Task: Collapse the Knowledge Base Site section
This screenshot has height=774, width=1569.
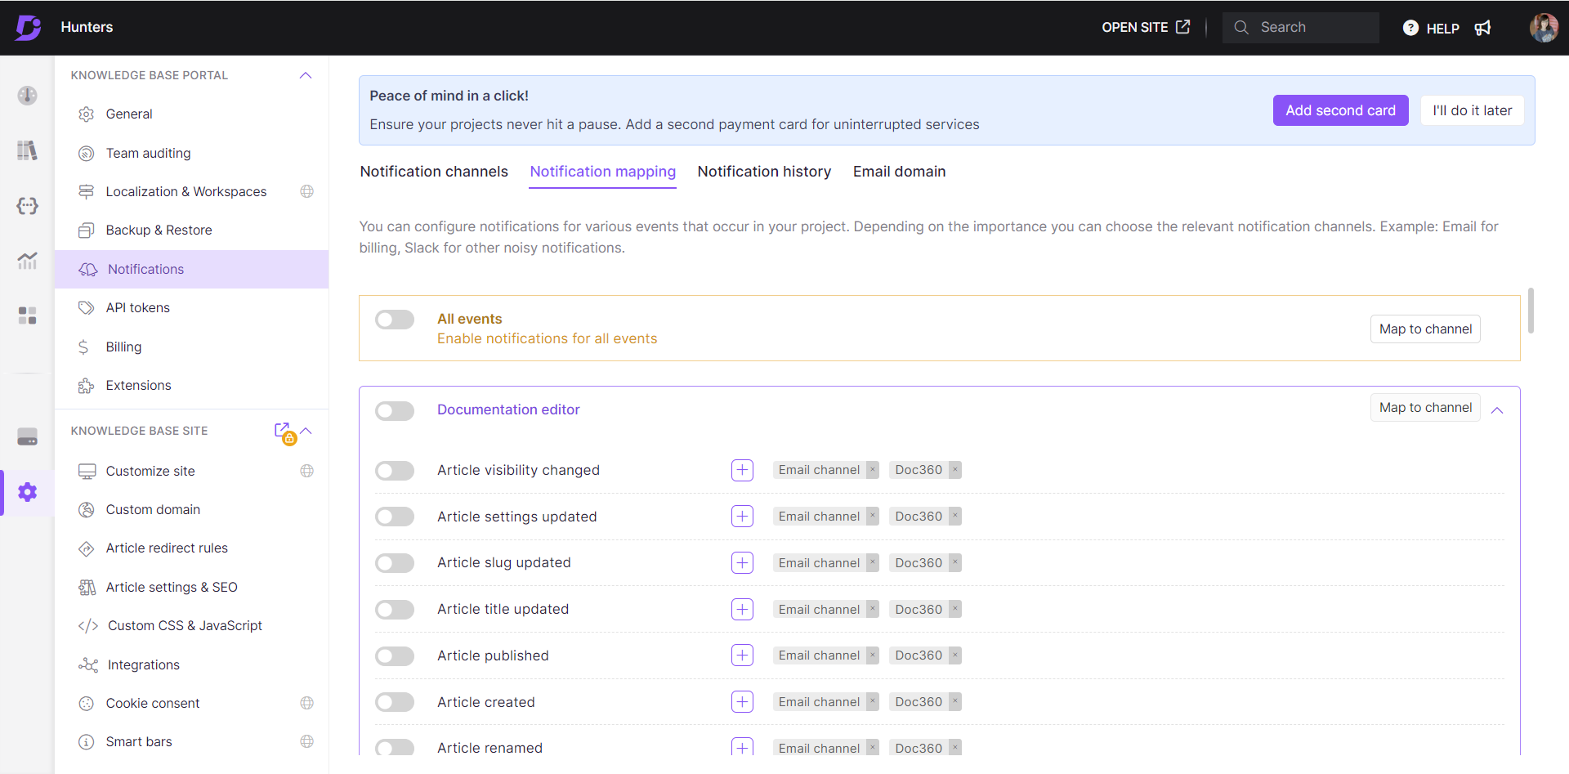Action: (x=306, y=431)
